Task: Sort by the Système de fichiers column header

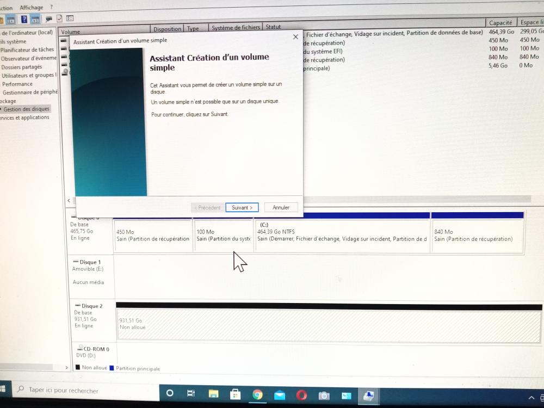Action: (x=236, y=27)
